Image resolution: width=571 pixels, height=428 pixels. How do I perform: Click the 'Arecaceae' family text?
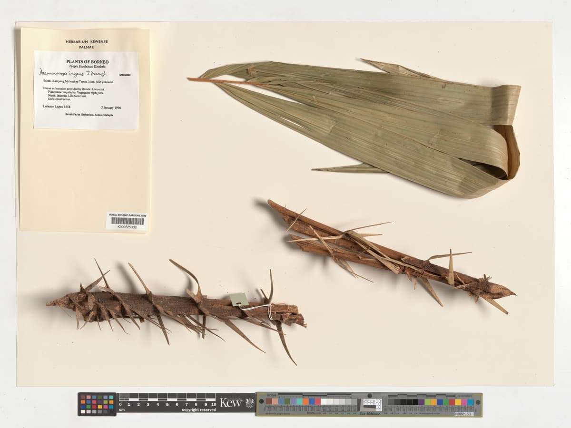pos(126,75)
